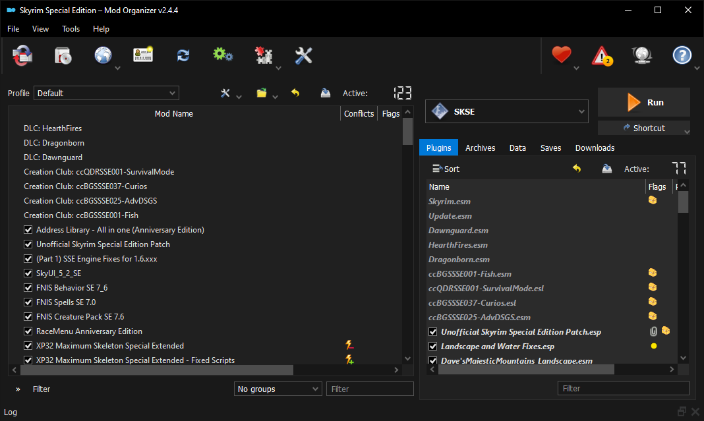The width and height of the screenshot is (704, 421).
Task: Click the mod list vertical scrollbar thumb
Action: pyautogui.click(x=407, y=131)
